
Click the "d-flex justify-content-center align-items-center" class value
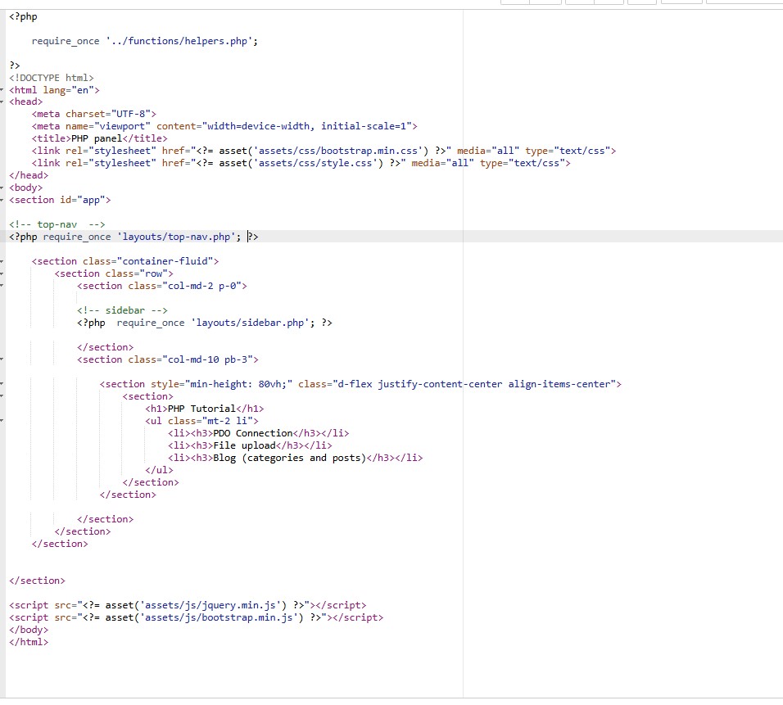click(474, 385)
